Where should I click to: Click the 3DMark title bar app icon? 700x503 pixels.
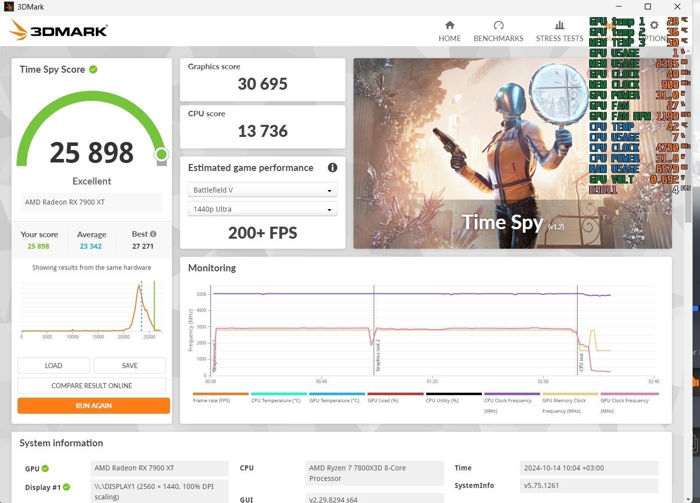(9, 7)
